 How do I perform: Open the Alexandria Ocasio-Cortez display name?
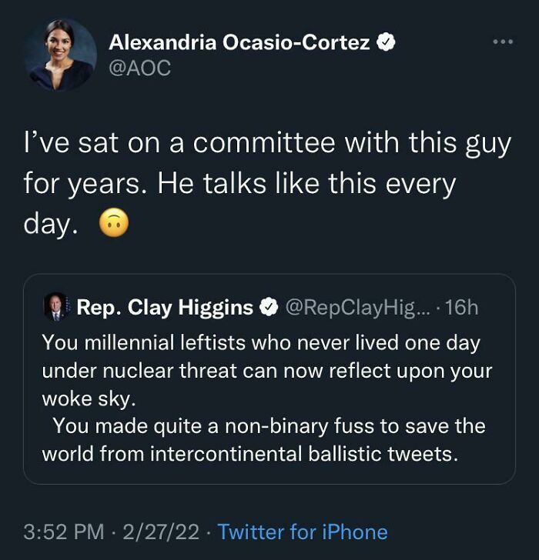pos(239,43)
